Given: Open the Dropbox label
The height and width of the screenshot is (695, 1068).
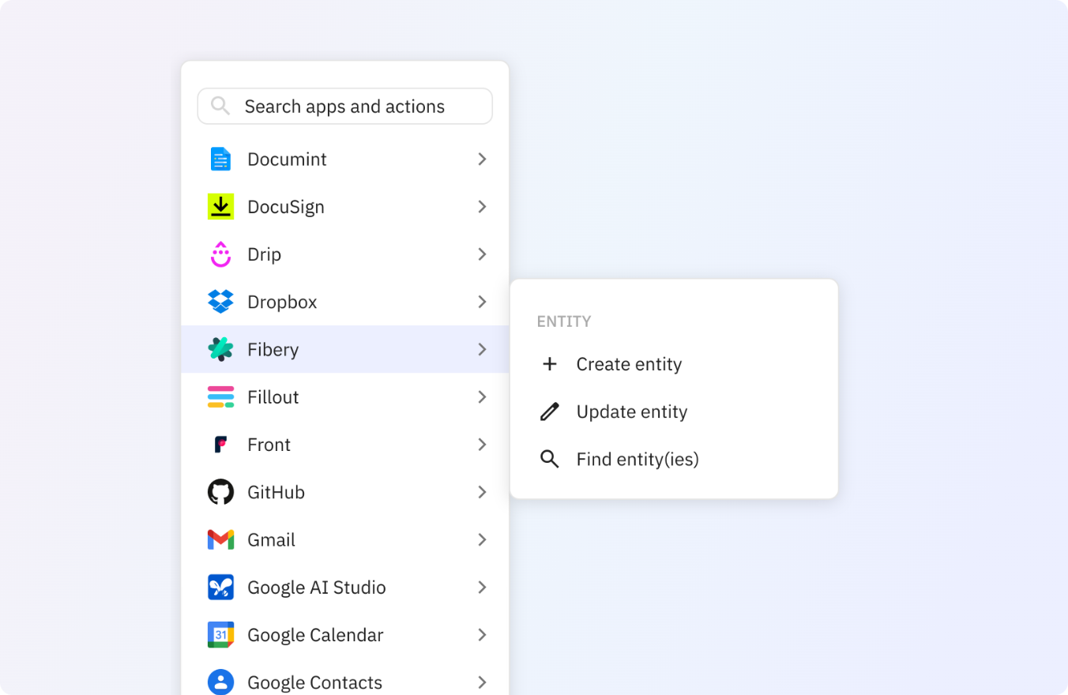Looking at the screenshot, I should (x=282, y=302).
